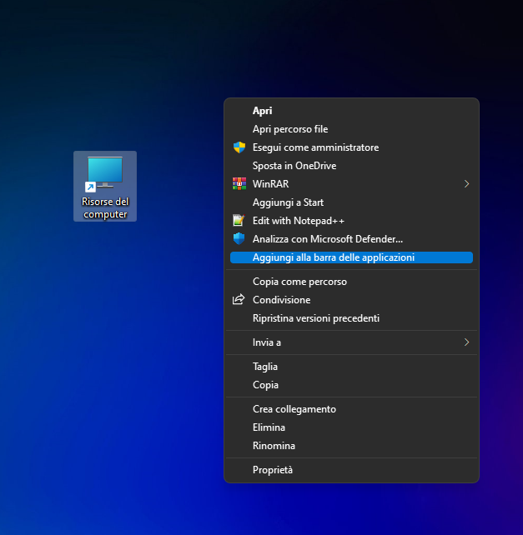This screenshot has height=535, width=523.
Task: Choose Aggiungi a Start
Action: (x=288, y=202)
